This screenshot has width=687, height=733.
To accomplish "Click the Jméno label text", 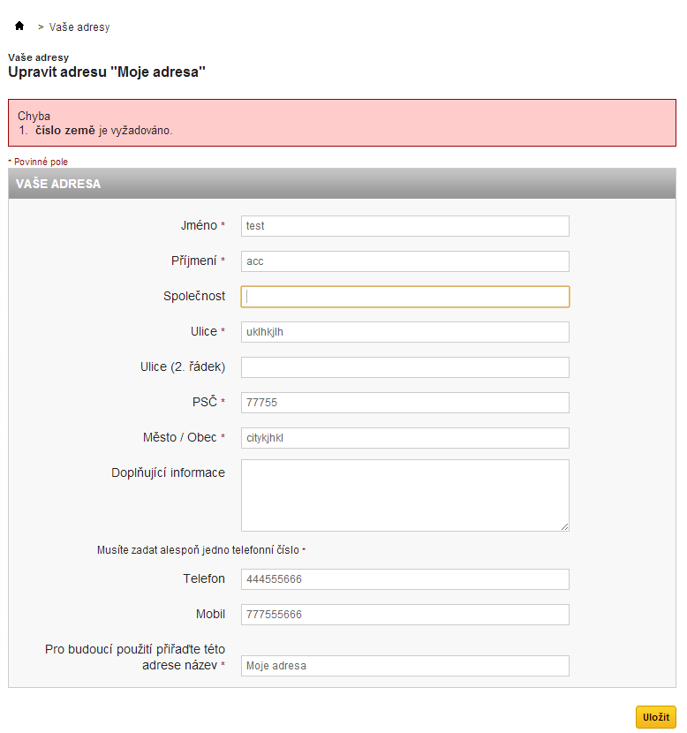I will (x=198, y=225).
